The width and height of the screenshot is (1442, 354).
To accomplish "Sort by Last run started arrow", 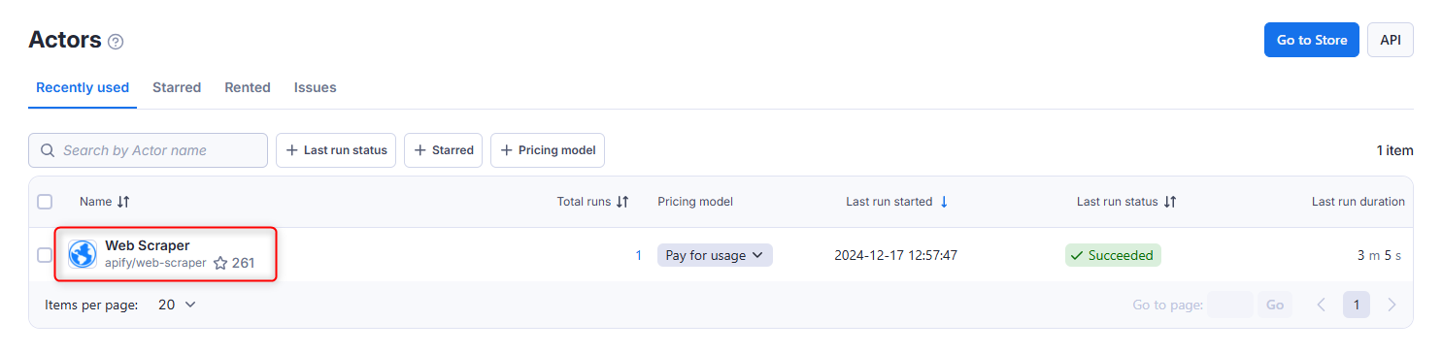I will tap(944, 202).
